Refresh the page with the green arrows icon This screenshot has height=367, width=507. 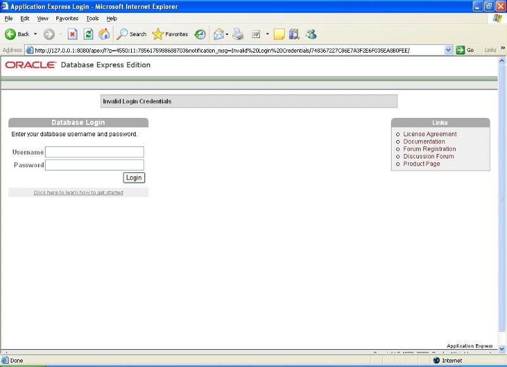click(x=88, y=34)
